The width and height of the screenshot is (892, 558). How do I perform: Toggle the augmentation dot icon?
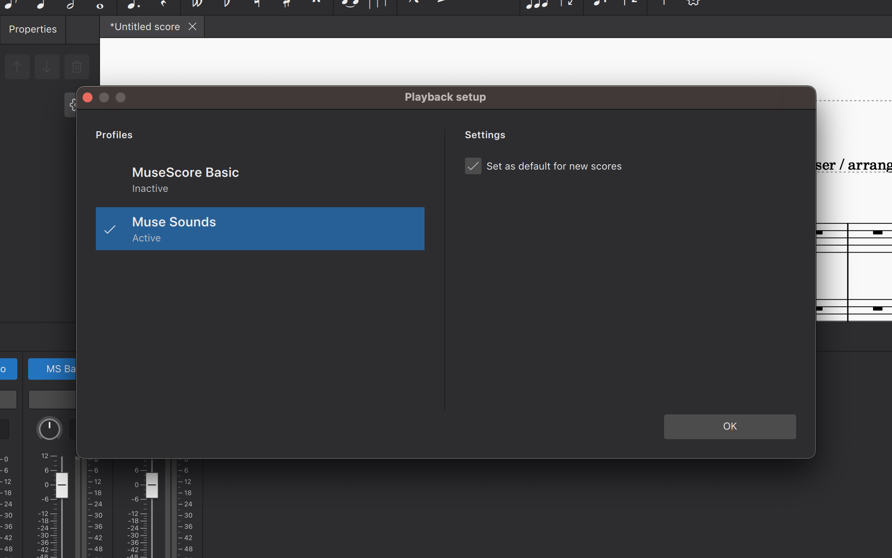coord(133,4)
